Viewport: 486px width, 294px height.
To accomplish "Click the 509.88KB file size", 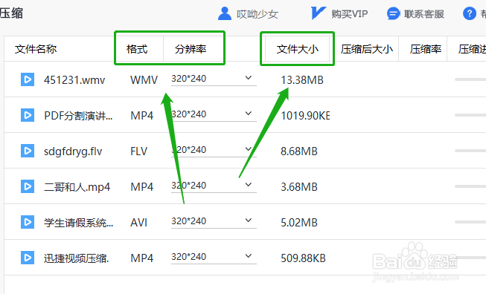I will point(303,258).
